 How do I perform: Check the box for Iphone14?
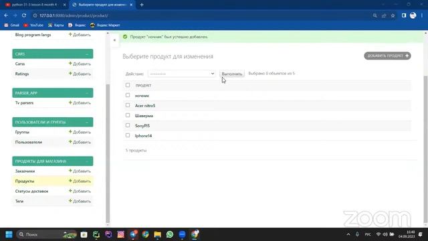coord(128,135)
